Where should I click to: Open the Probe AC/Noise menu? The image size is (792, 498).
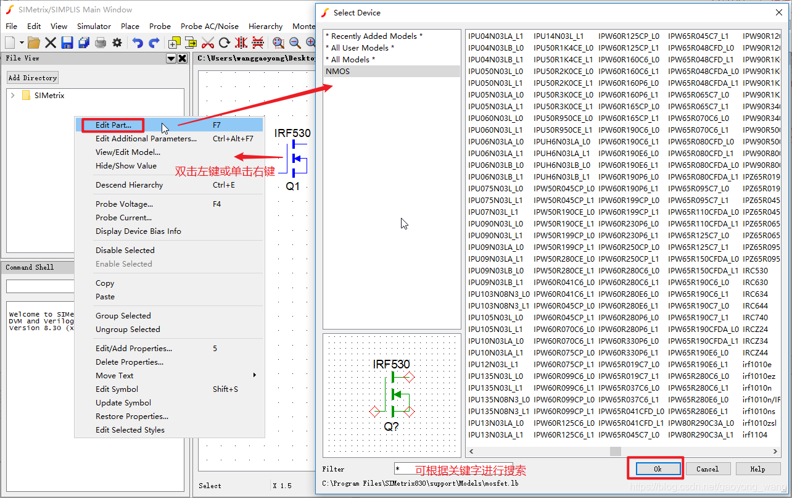coord(210,26)
